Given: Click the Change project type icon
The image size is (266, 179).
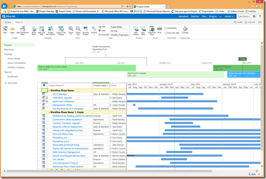Looking at the screenshot, I should click(185, 29).
